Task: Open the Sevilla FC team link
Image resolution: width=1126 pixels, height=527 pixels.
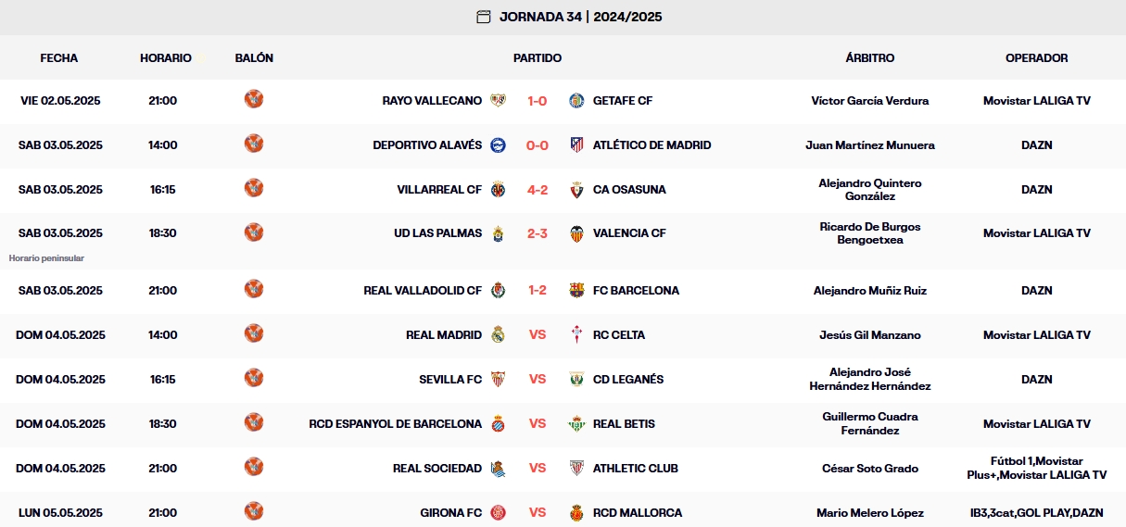Action: [x=450, y=380]
